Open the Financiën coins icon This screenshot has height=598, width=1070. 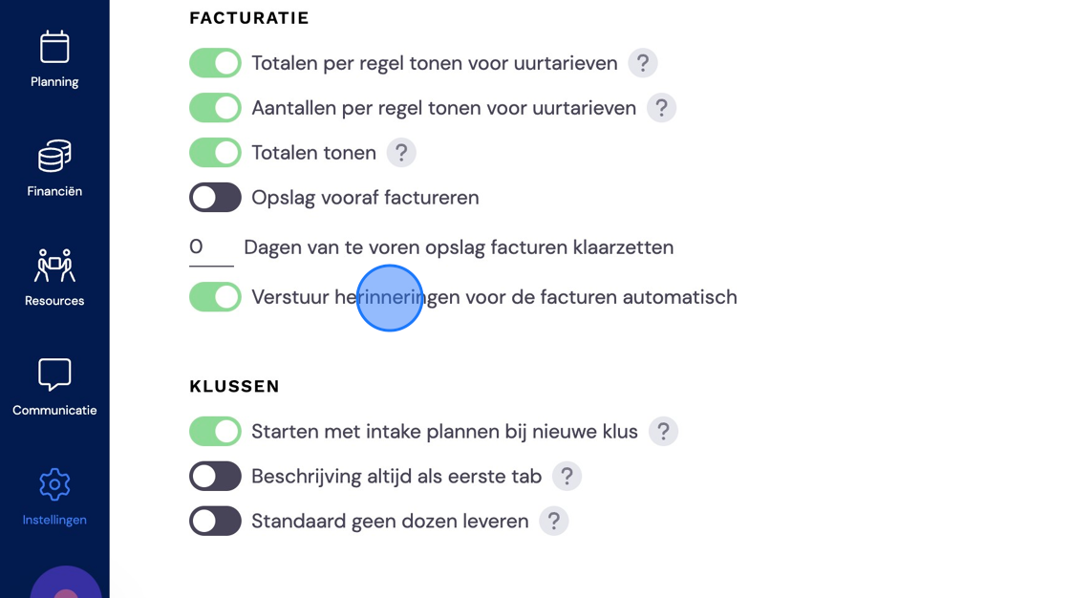point(54,157)
